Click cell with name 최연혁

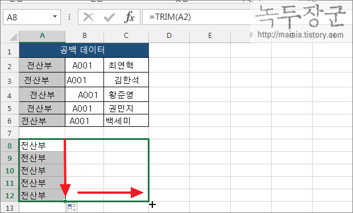[x=126, y=65]
